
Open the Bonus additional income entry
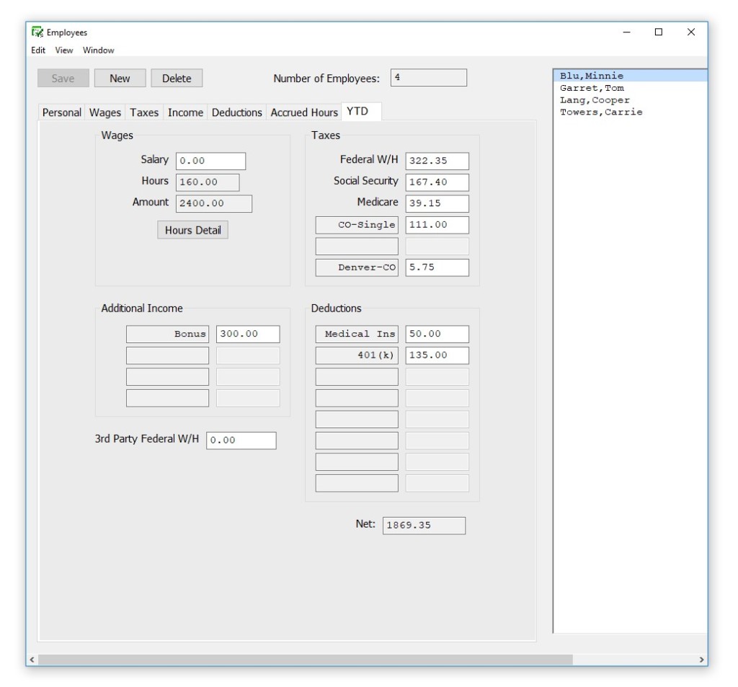pos(166,334)
